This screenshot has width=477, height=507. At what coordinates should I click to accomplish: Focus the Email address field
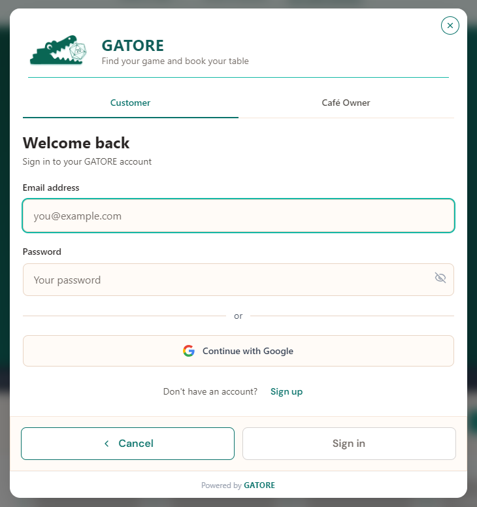tap(238, 216)
